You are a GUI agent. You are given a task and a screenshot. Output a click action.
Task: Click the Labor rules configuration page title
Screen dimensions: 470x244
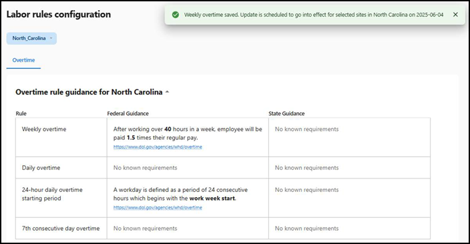[59, 15]
